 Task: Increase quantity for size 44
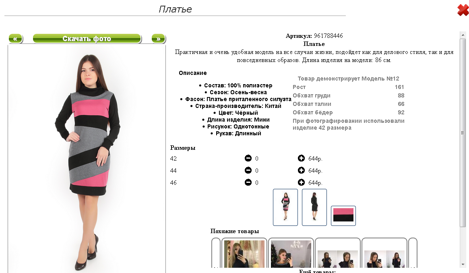pyautogui.click(x=301, y=170)
